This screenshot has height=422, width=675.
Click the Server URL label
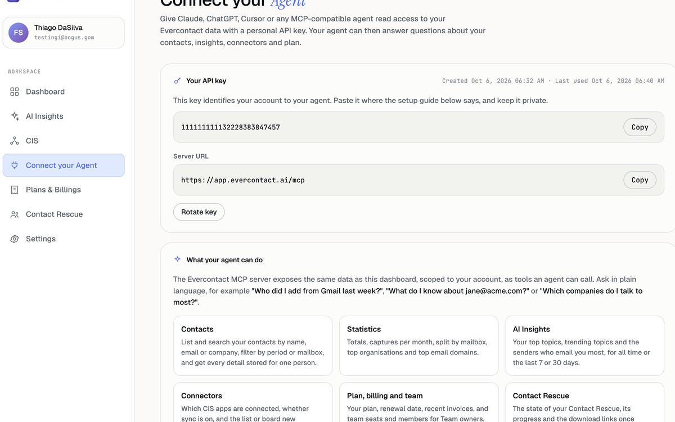pyautogui.click(x=191, y=156)
